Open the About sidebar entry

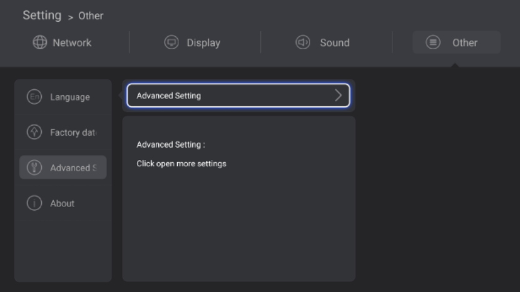click(62, 203)
